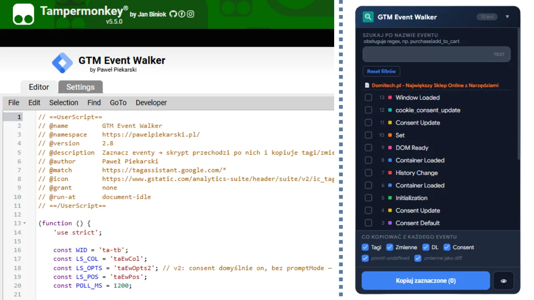Click the @namespace URL 'https://pawelpiekarski.pl/'
Viewport: 534px width, 300px height.
tap(151, 135)
